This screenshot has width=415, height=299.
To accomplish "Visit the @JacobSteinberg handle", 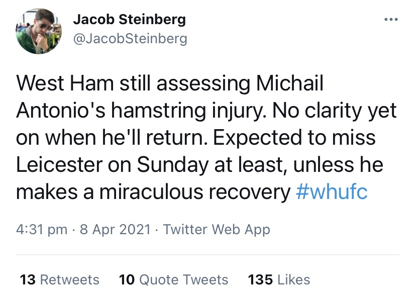I will (x=130, y=39).
